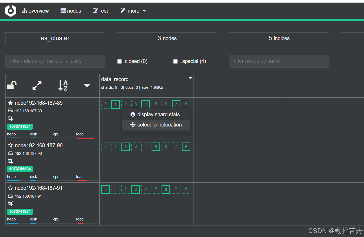This screenshot has width=364, height=237.
Task: Select primary shard 4 on node 89
Action: tap(146, 104)
